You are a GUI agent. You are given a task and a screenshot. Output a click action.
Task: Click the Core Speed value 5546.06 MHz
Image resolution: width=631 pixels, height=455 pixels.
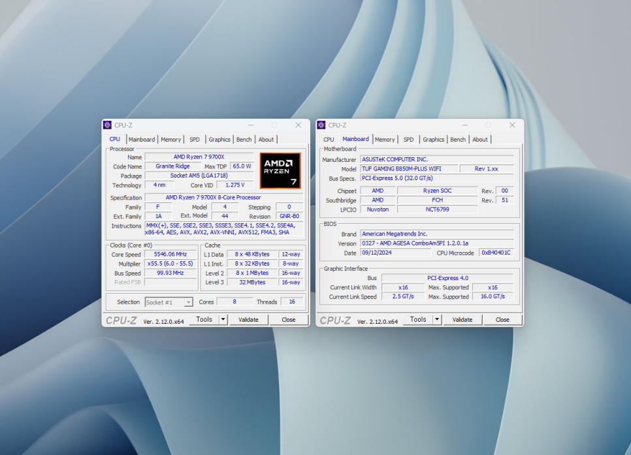170,254
